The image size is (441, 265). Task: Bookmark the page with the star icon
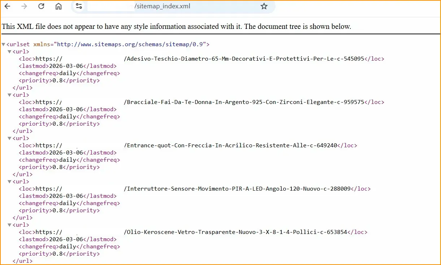264,6
